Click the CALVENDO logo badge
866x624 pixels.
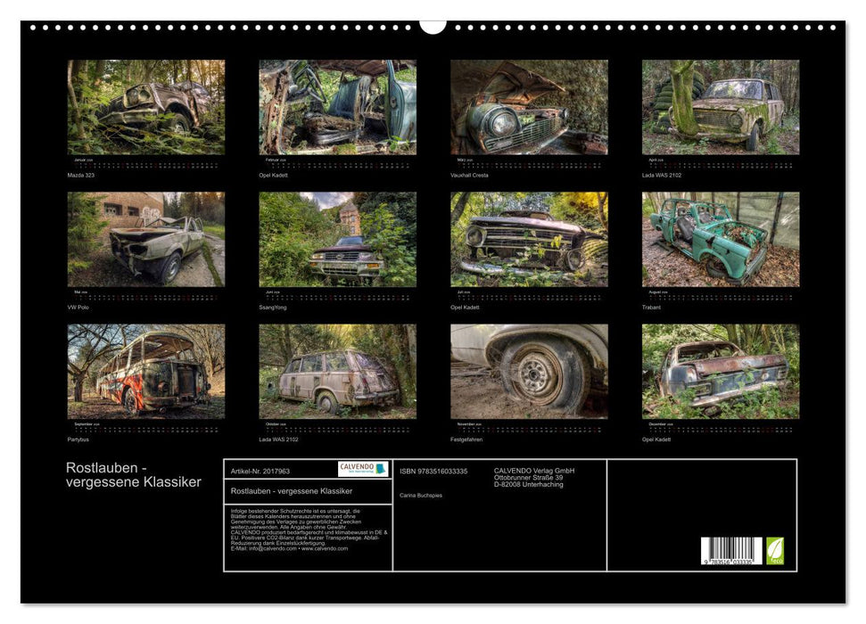coord(363,469)
